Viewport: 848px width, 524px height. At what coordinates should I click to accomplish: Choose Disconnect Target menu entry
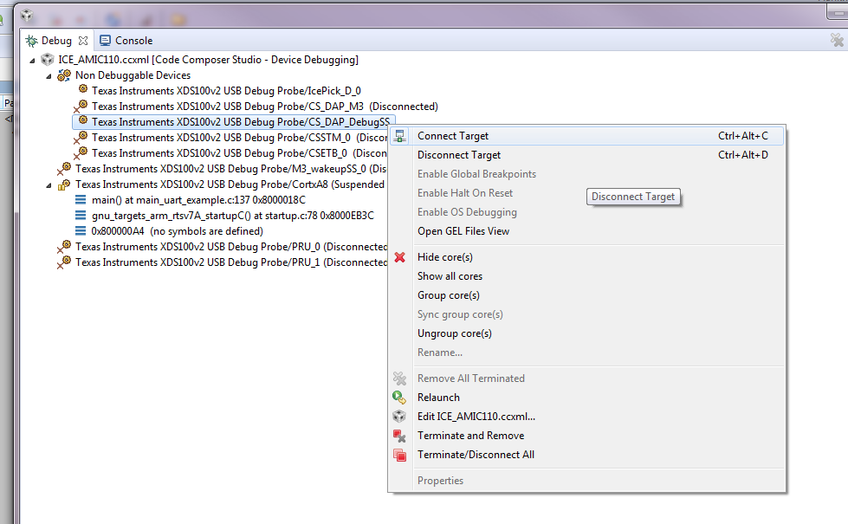(x=586, y=155)
